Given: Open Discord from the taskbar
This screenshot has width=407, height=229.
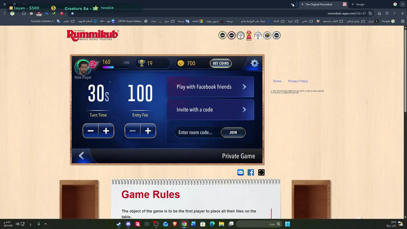Looking at the screenshot, I should 128,224.
